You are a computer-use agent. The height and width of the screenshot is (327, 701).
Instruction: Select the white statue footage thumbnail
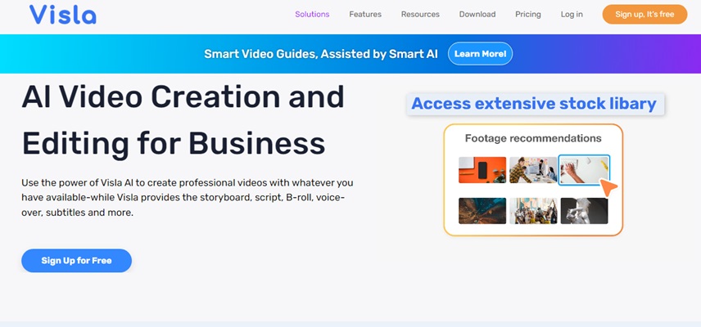click(x=585, y=211)
